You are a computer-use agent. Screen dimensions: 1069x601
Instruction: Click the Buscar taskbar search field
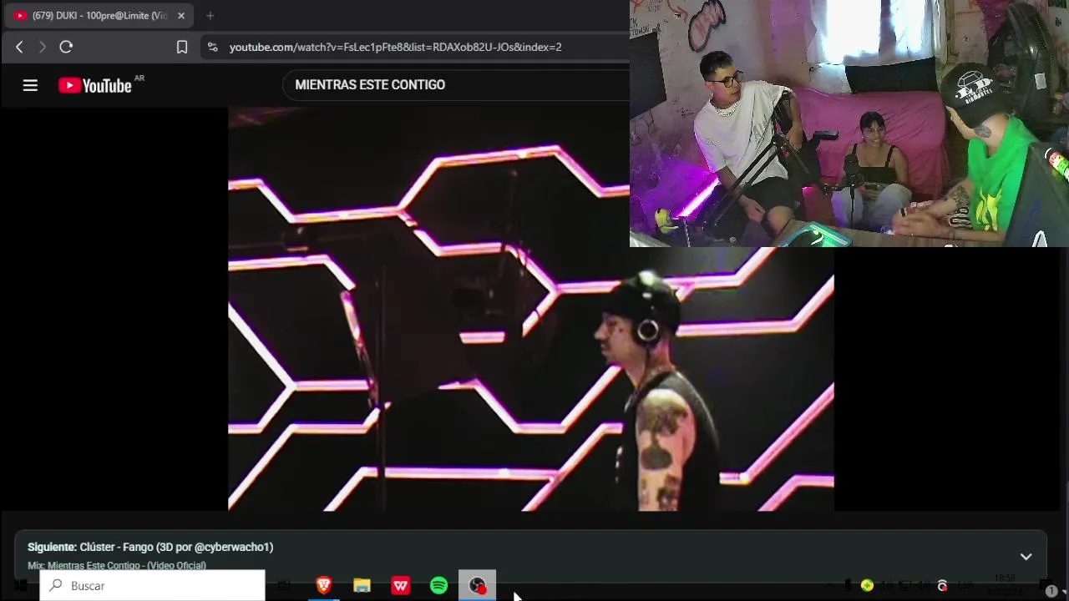[152, 586]
